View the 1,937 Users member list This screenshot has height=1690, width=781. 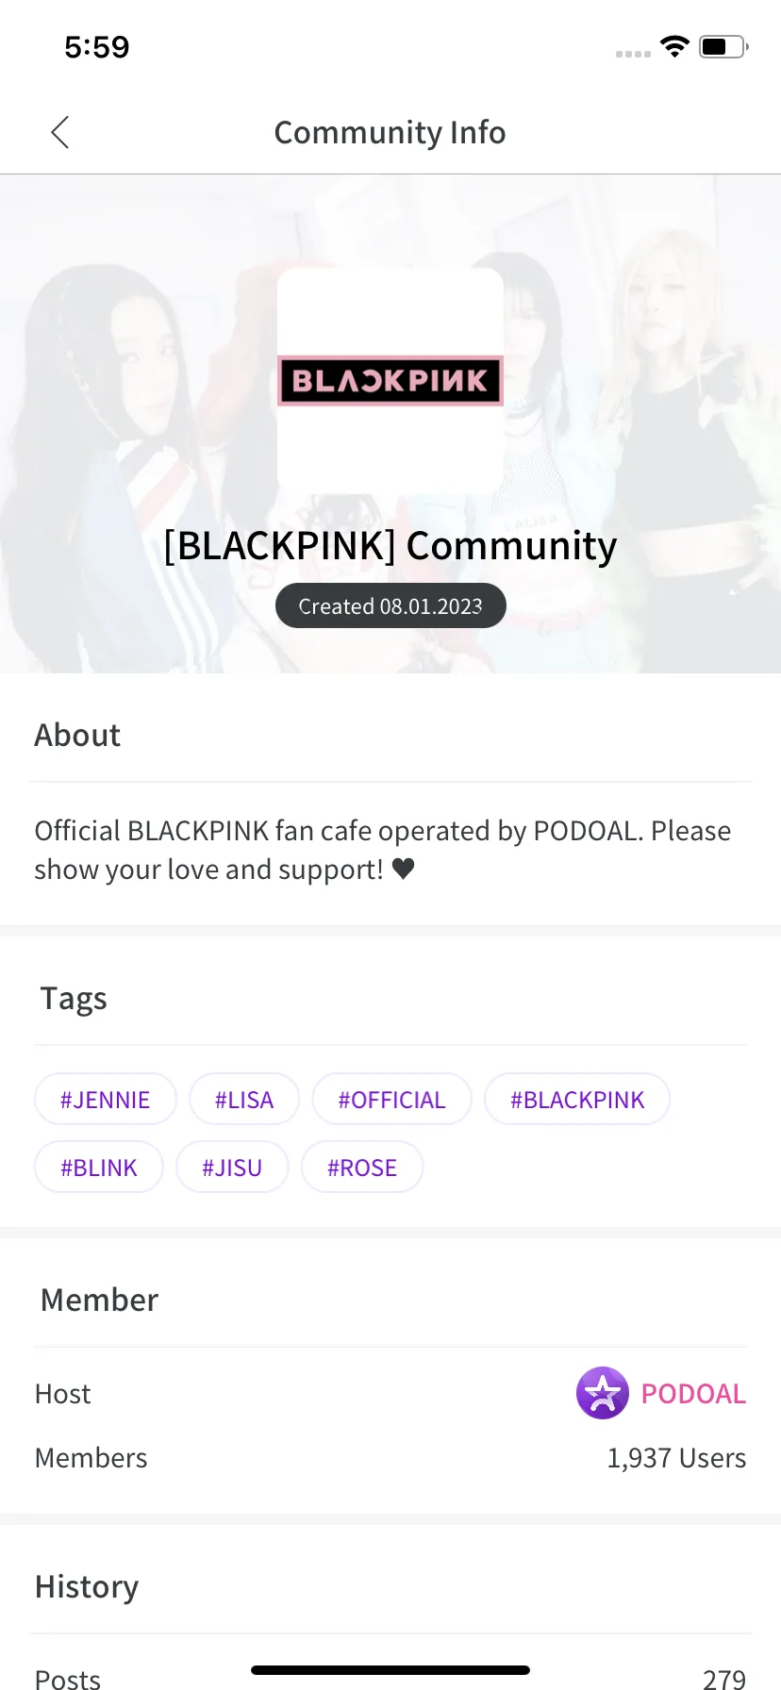click(x=676, y=1458)
